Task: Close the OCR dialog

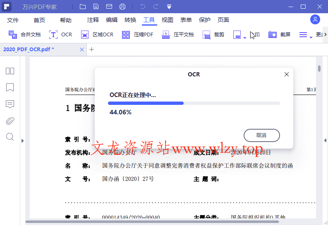Action: pos(287,74)
